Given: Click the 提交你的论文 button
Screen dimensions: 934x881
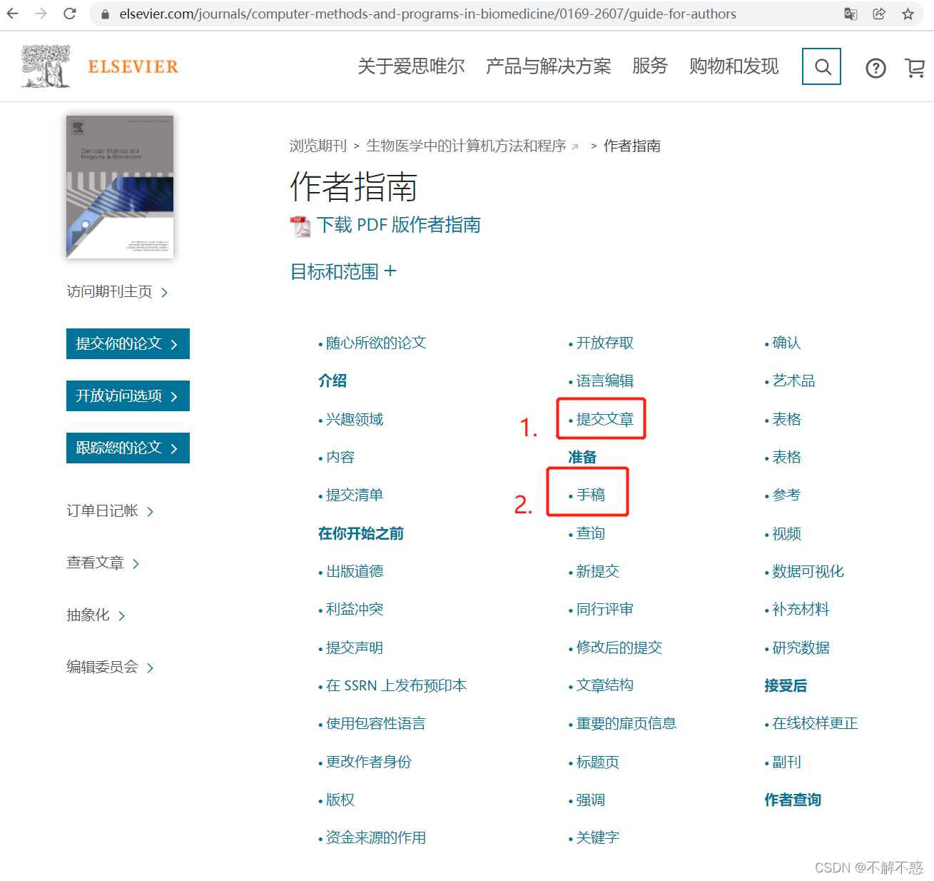Looking at the screenshot, I should coord(128,343).
